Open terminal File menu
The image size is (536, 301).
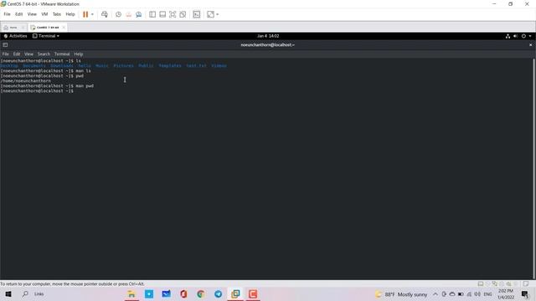(6, 54)
